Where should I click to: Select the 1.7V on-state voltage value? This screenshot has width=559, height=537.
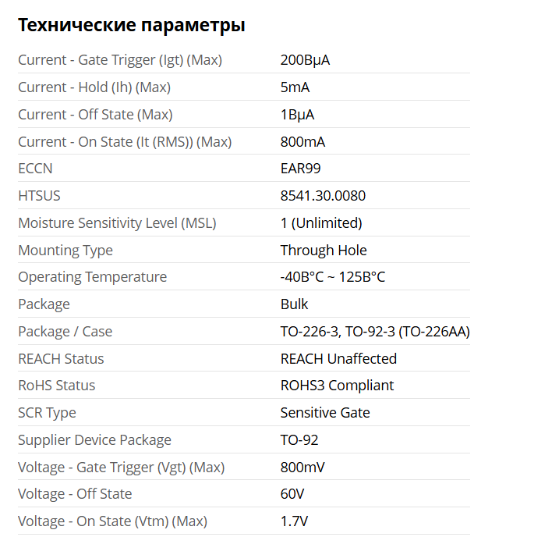(295, 521)
